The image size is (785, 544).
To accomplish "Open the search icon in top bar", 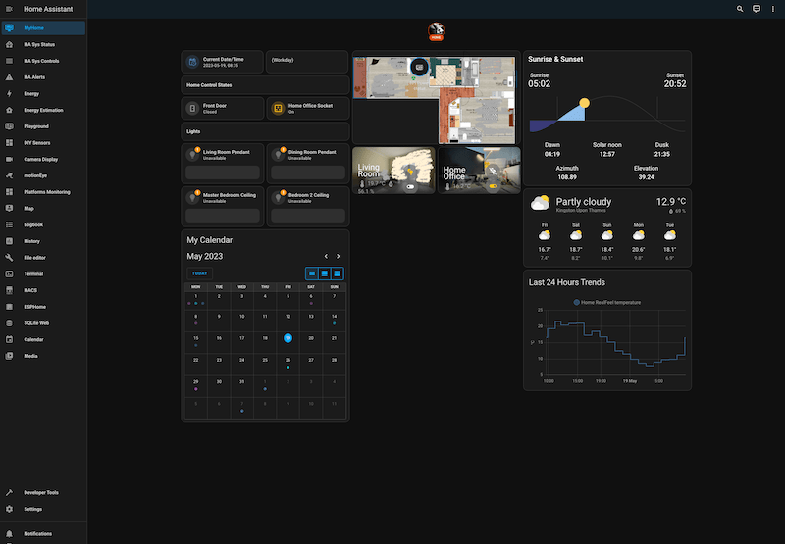I will click(741, 9).
